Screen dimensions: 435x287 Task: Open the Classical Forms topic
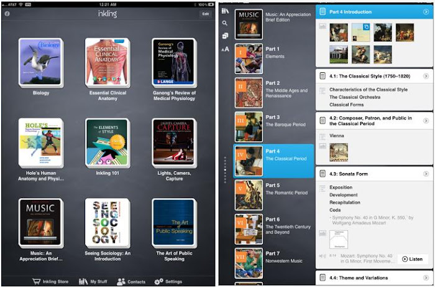pos(347,105)
